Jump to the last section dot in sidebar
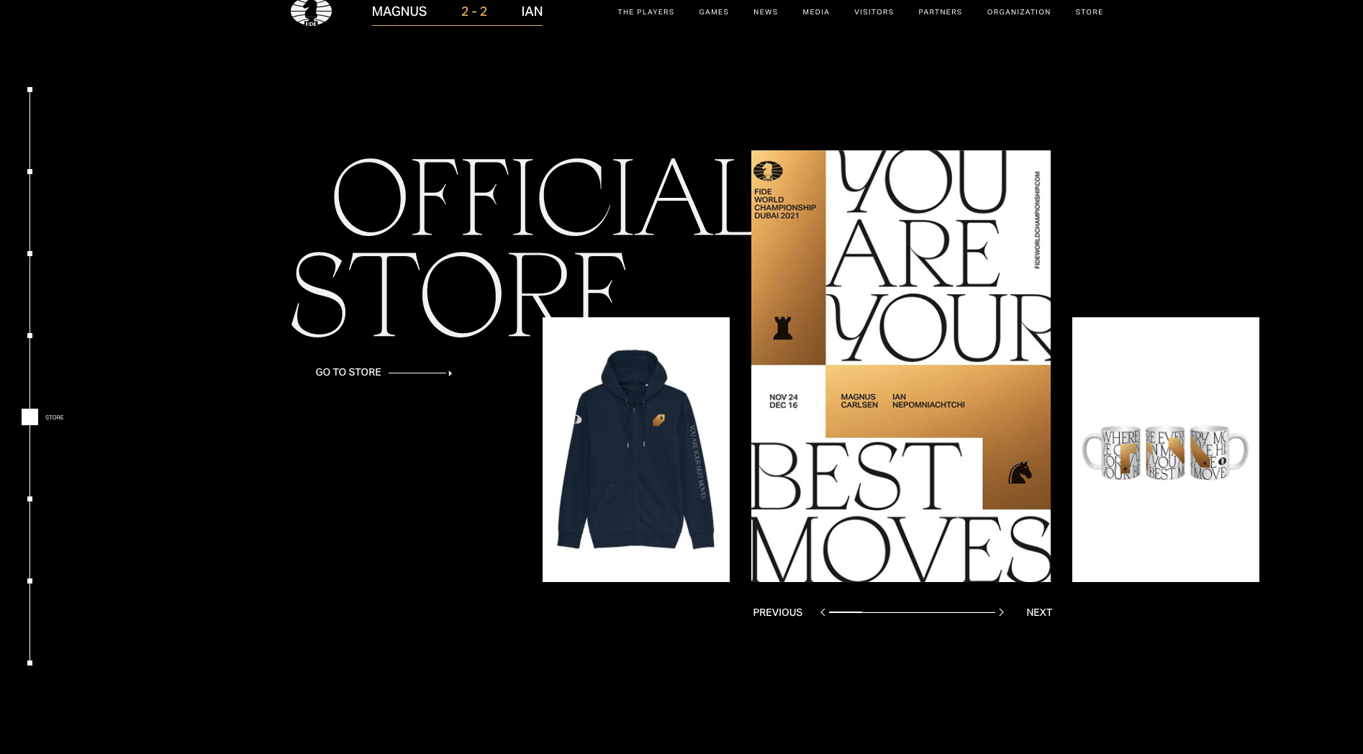 [x=30, y=663]
